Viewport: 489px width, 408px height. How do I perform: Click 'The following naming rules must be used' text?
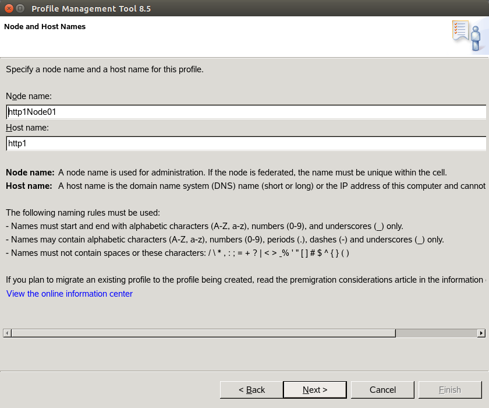pyautogui.click(x=83, y=213)
